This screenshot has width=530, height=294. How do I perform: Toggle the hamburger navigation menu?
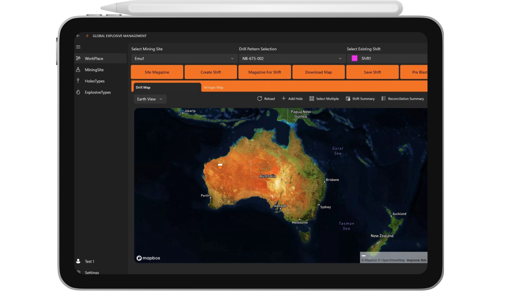78,47
